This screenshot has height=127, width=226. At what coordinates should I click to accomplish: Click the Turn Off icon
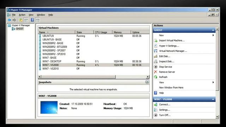[156, 115]
